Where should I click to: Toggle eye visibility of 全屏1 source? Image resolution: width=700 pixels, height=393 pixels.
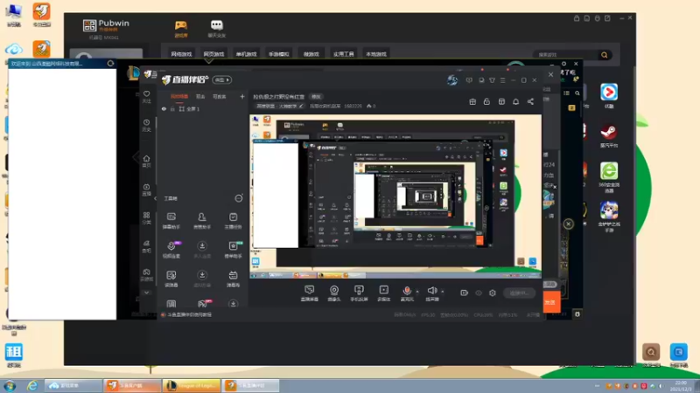pos(164,109)
